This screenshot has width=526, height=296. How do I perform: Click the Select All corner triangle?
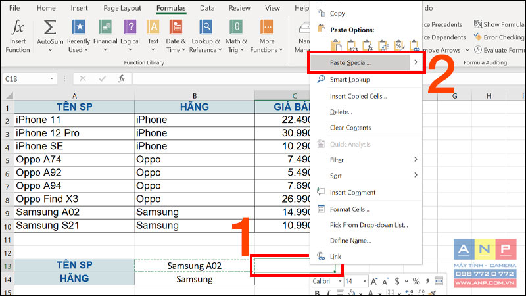pos(9,95)
